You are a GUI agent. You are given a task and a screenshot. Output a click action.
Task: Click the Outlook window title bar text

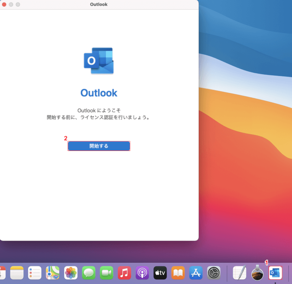point(99,4)
